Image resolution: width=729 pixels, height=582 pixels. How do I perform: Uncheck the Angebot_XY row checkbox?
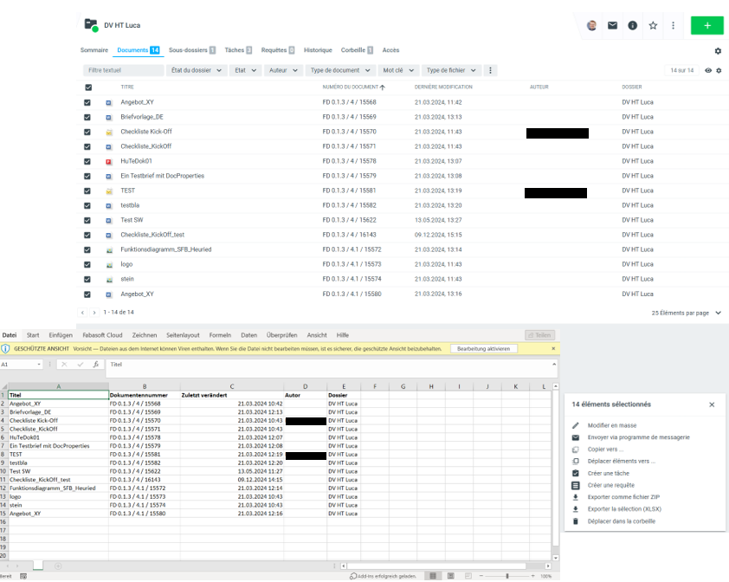pyautogui.click(x=87, y=102)
